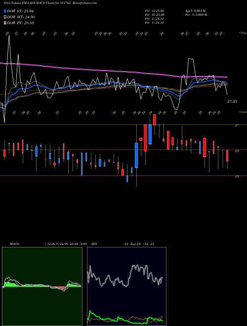
Task: Click the white DOW MT legend swatch
Action: pyautogui.click(x=5, y=17)
